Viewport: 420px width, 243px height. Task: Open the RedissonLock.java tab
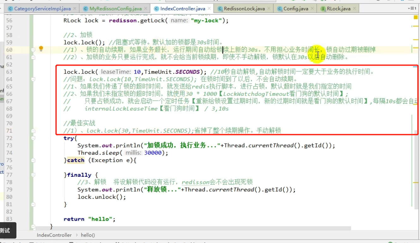[244, 9]
